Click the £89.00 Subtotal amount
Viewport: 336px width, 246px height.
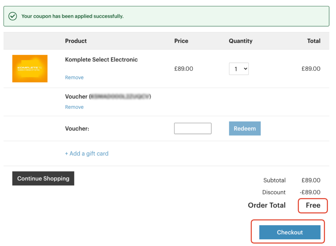point(311,180)
